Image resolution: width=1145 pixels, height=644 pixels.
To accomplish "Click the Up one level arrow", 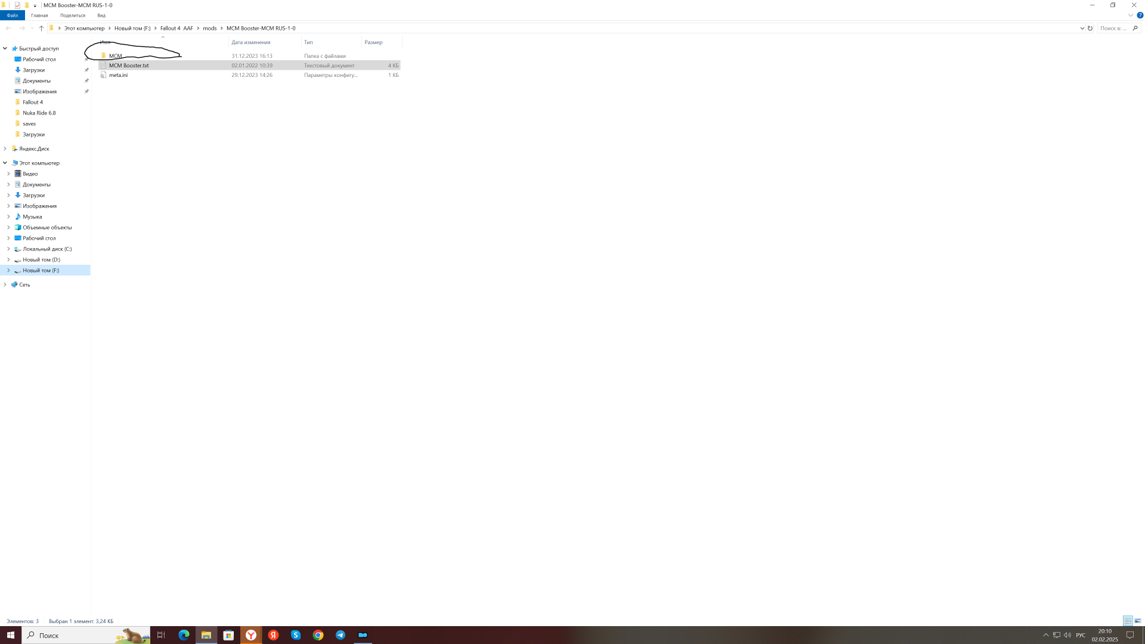I will tap(41, 28).
